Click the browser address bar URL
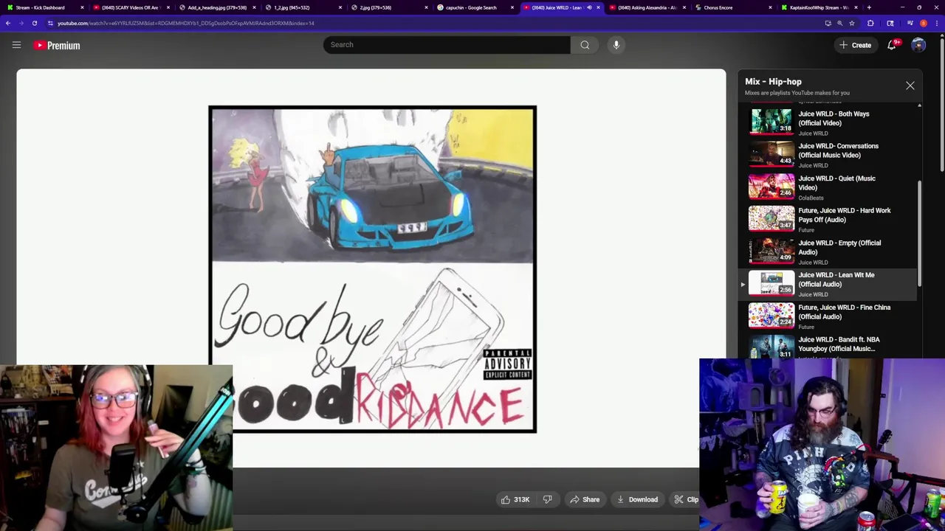 coord(186,23)
